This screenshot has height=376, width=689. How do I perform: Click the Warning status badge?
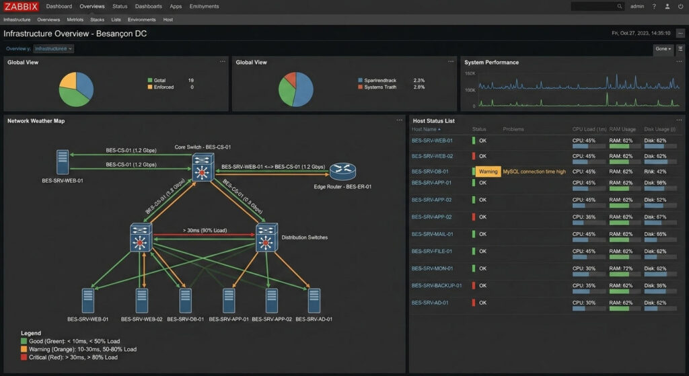(x=488, y=172)
